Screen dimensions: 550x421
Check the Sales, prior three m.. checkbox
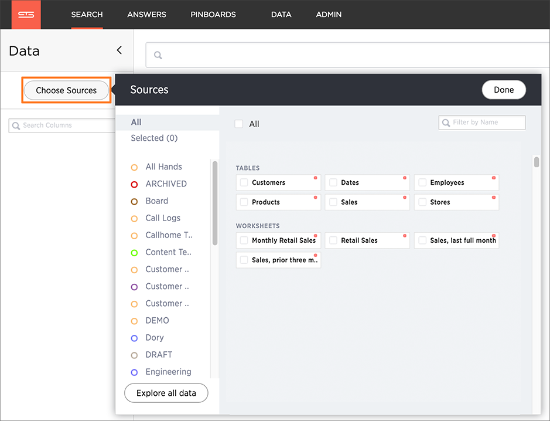coord(244,260)
